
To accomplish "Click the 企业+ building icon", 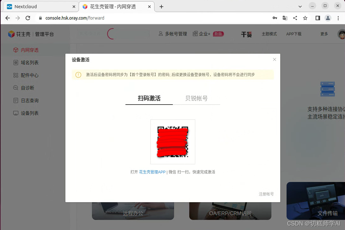I will [x=195, y=34].
